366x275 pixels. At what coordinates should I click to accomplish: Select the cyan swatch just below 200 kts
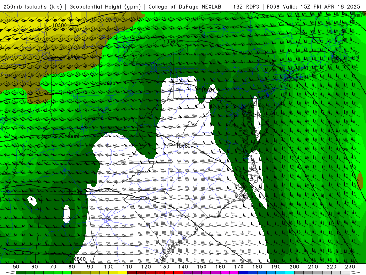click(x=290, y=273)
